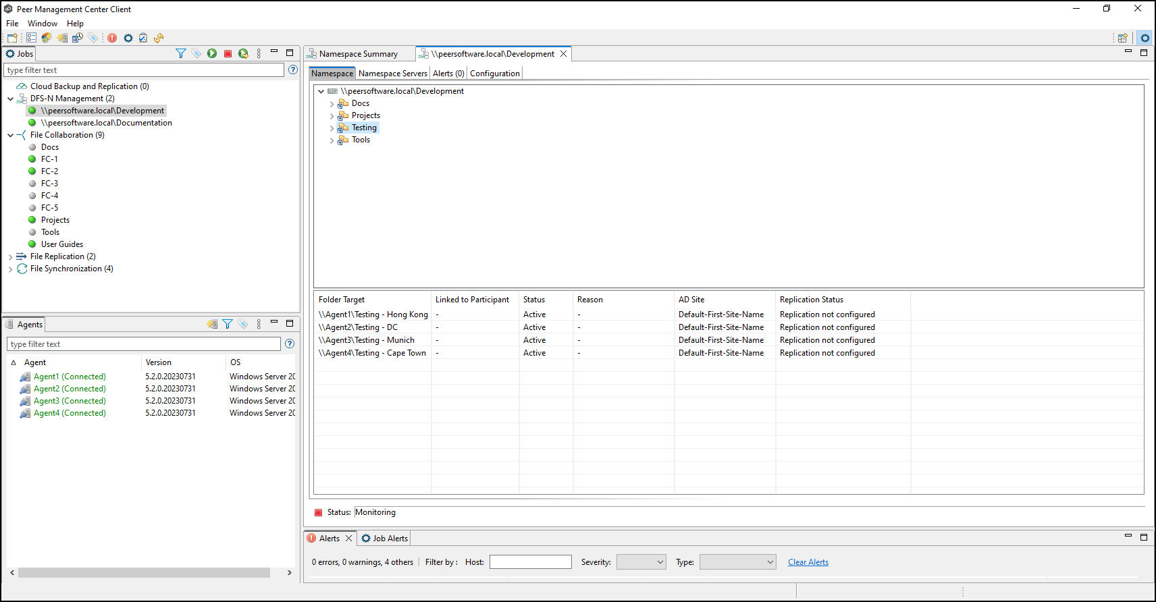Click the yellow refresh arrows toolbar icon

coord(159,38)
